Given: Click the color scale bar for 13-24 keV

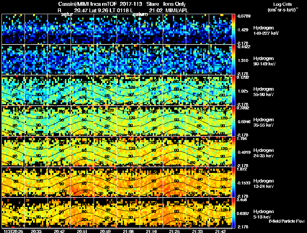Looking at the screenshot, I should (x=233, y=182).
